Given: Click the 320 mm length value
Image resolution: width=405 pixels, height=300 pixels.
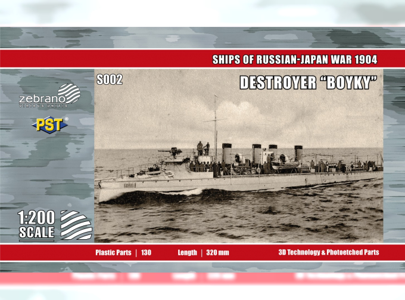Looking at the screenshot, I should coord(218,252).
